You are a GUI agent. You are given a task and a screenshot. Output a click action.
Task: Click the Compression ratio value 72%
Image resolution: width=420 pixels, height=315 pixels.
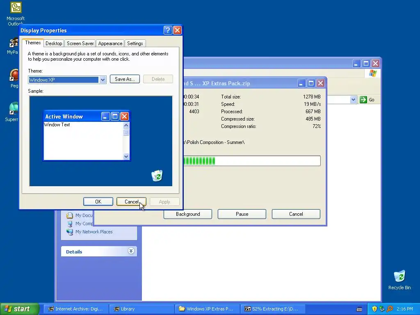pyautogui.click(x=317, y=126)
